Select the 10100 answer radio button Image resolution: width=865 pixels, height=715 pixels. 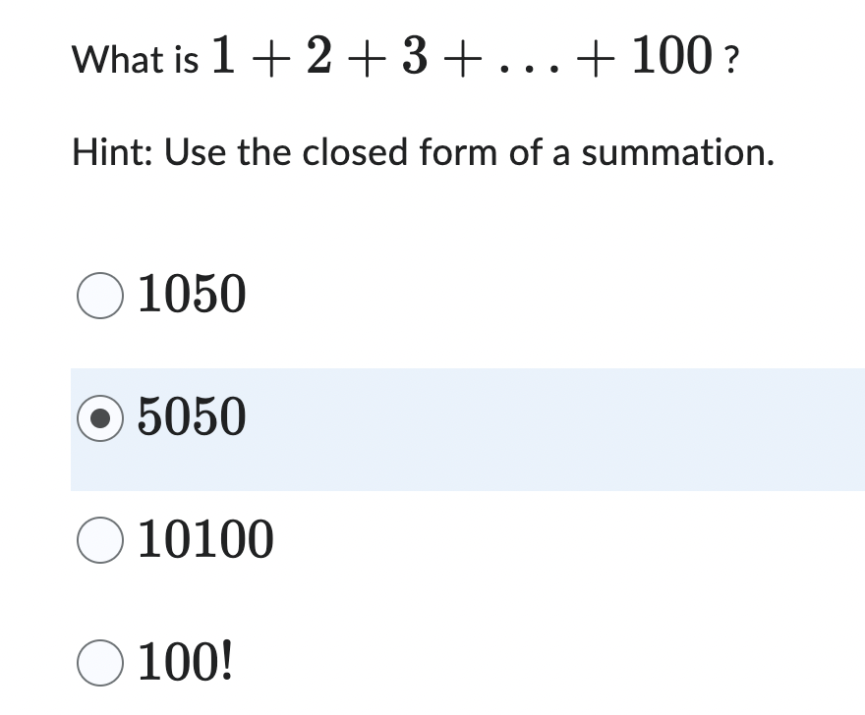coord(99,538)
